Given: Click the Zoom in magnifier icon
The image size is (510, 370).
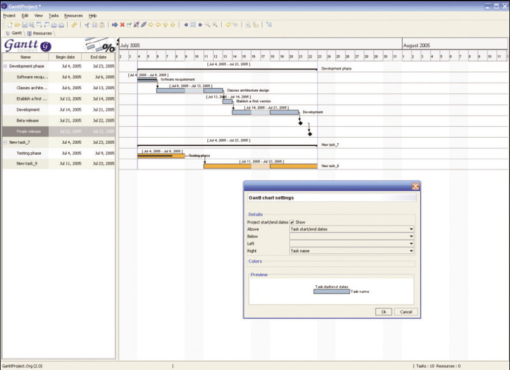Looking at the screenshot, I should point(215,25).
